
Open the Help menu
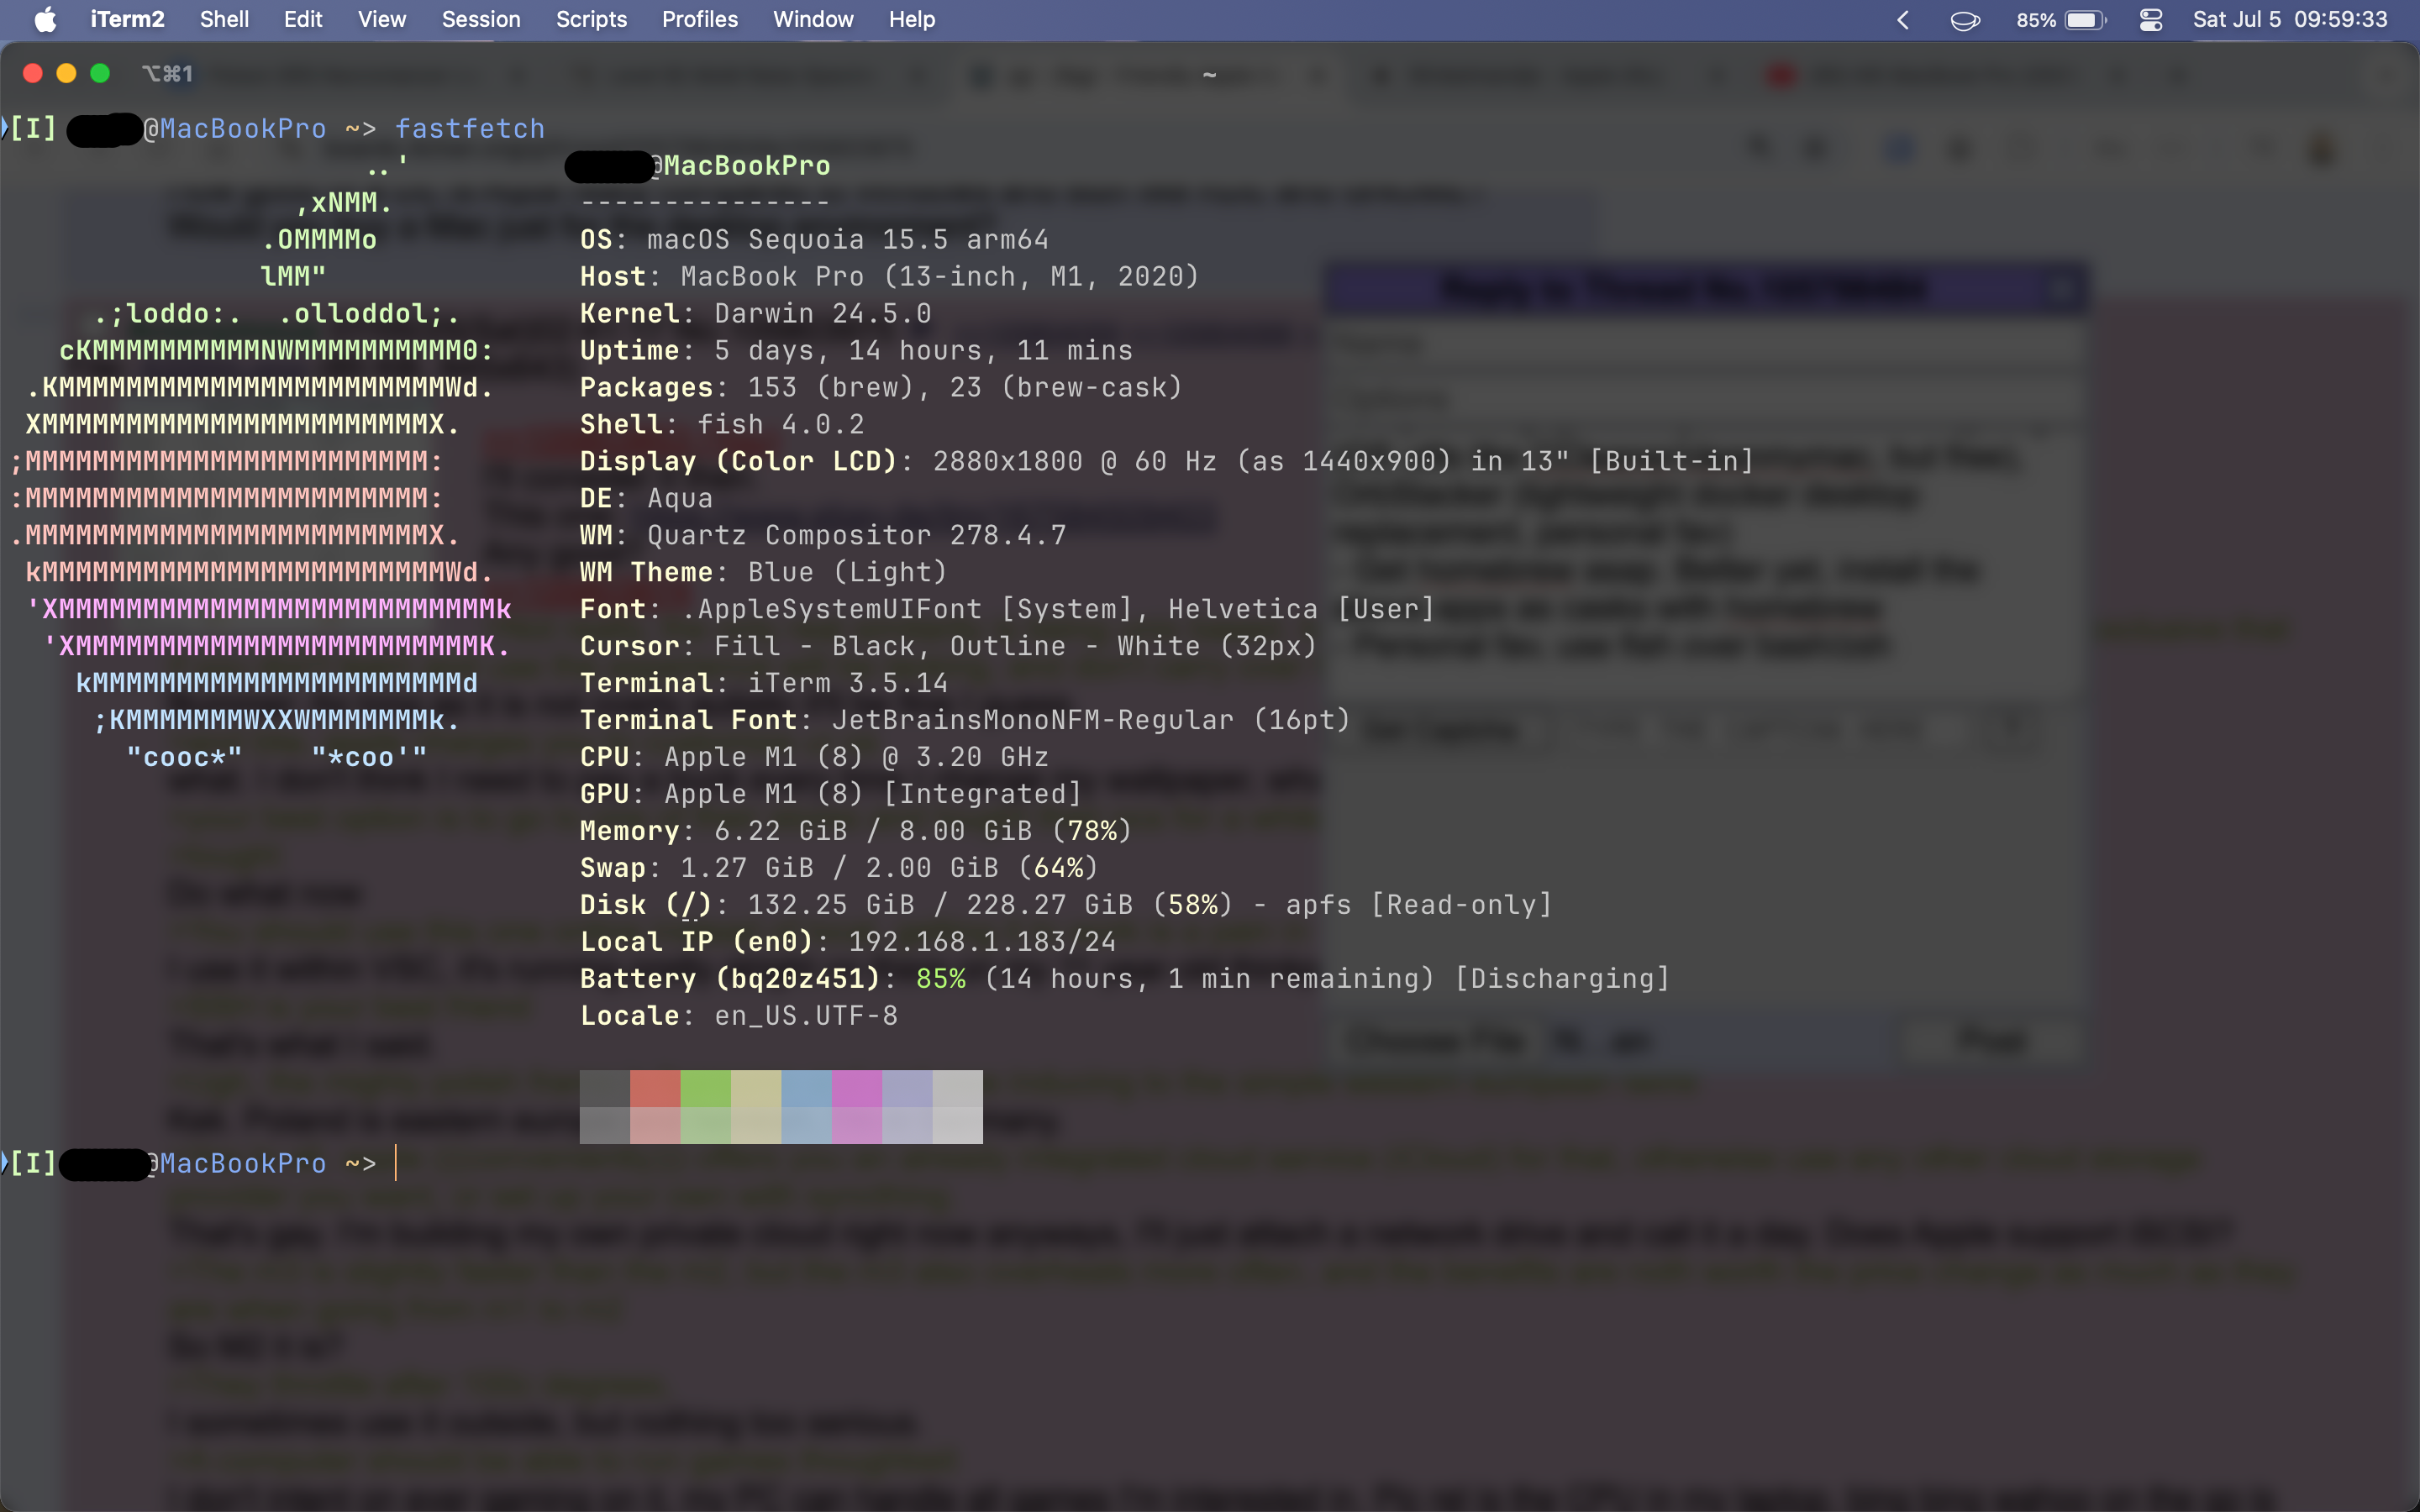[x=912, y=19]
